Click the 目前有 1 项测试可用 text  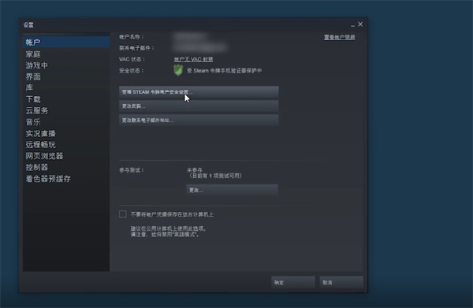[x=215, y=176]
